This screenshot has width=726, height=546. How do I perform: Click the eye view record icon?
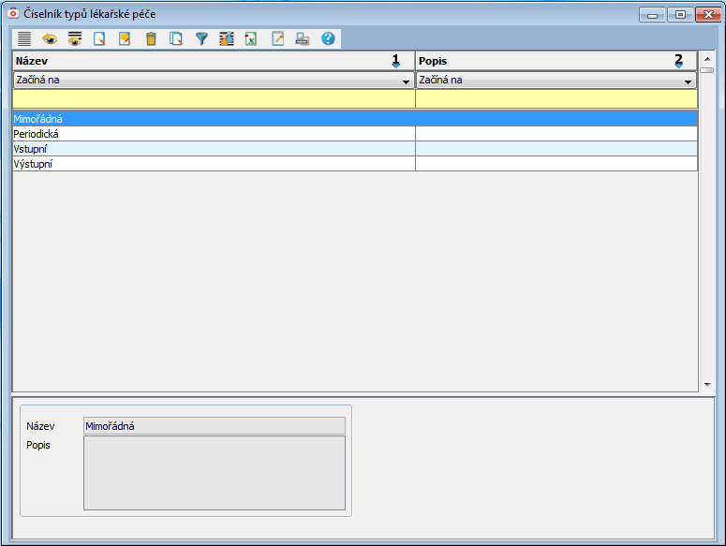coord(50,39)
